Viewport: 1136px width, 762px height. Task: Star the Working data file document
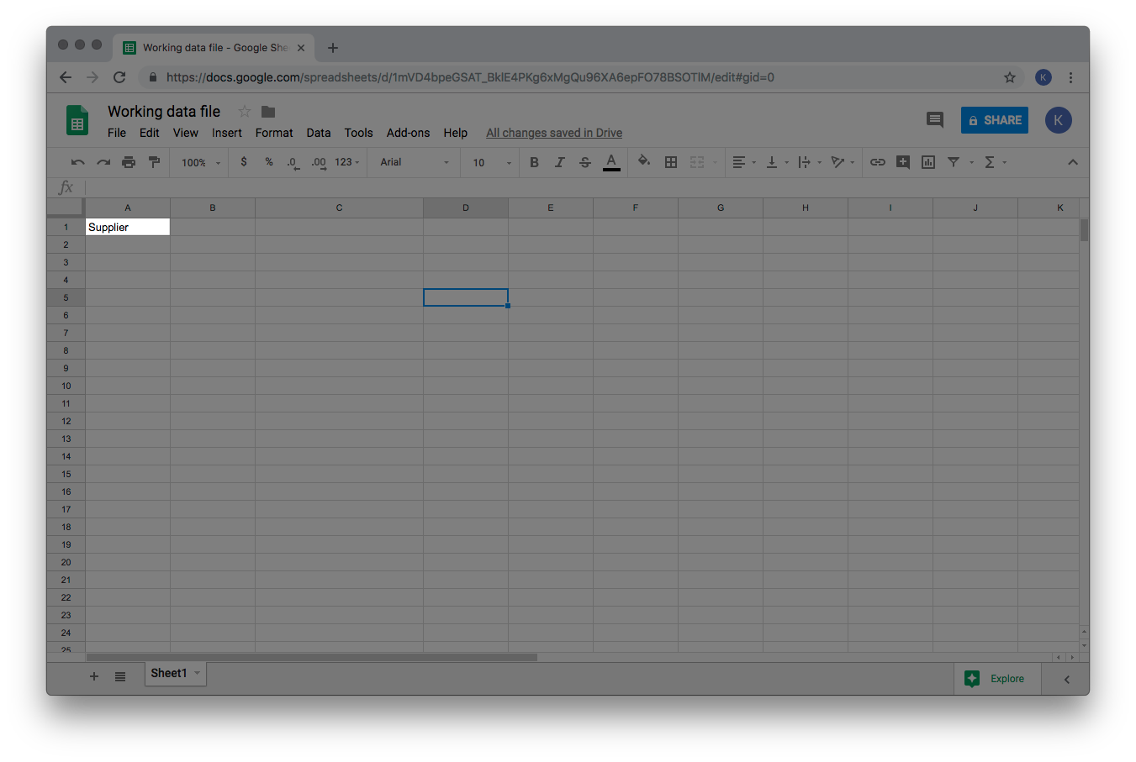coord(245,112)
